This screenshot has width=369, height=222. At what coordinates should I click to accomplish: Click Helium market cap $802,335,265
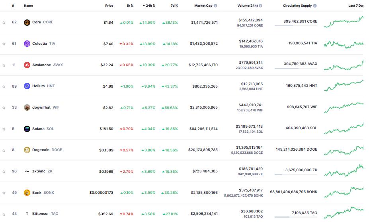coord(205,86)
